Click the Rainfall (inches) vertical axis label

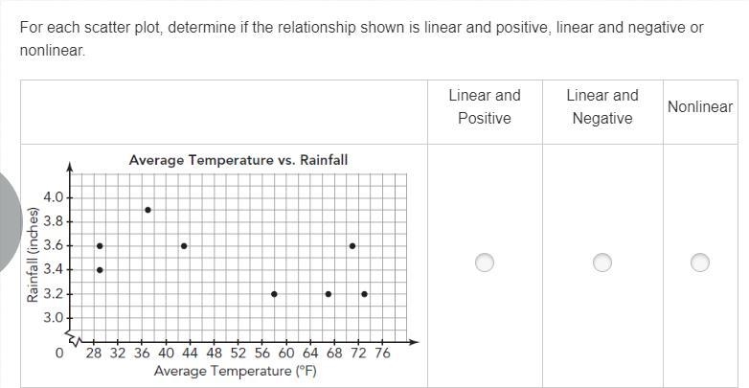tap(32, 255)
